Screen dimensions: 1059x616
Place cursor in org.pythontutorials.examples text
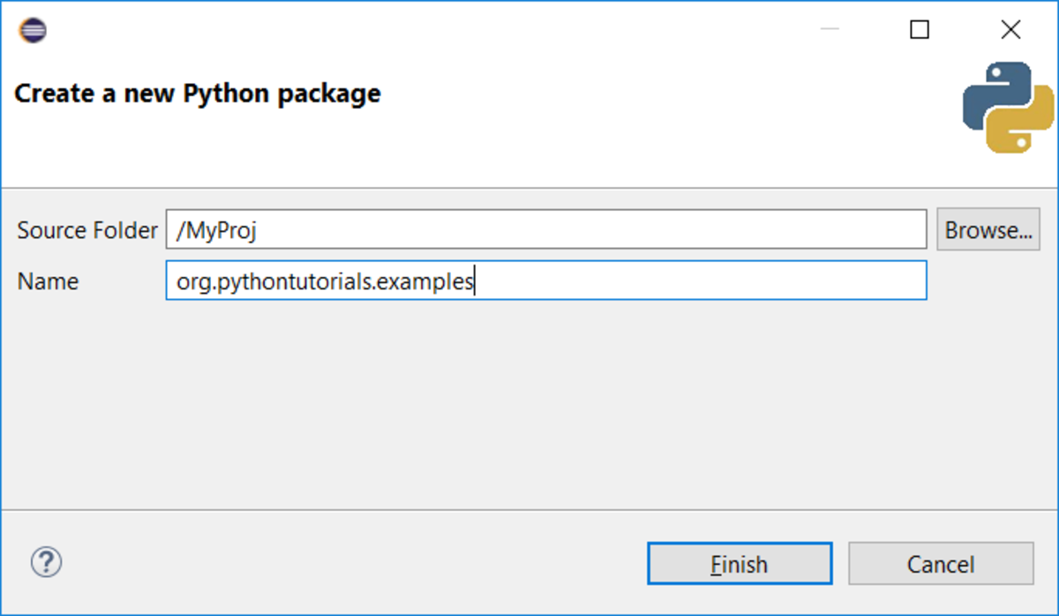coord(325,282)
